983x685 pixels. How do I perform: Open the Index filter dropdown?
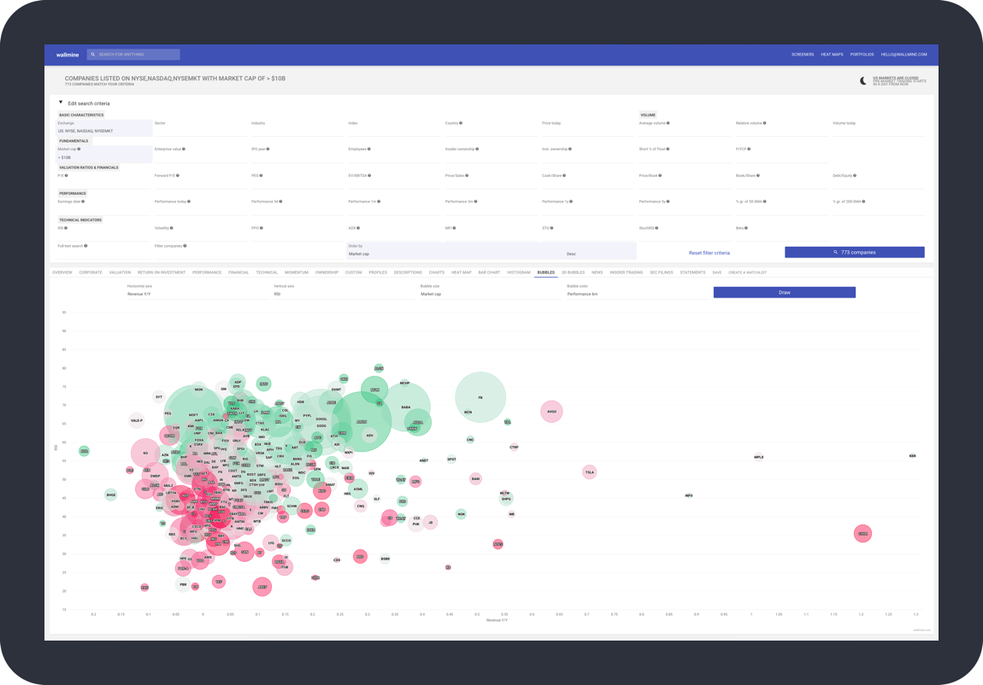click(395, 128)
